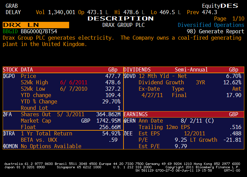Click the YTD change value 109.4

113,95
